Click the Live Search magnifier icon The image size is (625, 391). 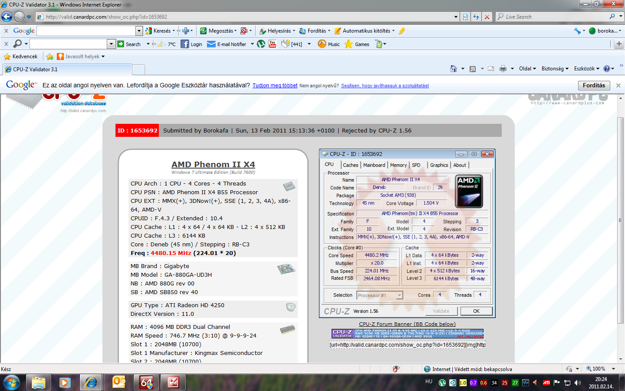click(x=612, y=17)
